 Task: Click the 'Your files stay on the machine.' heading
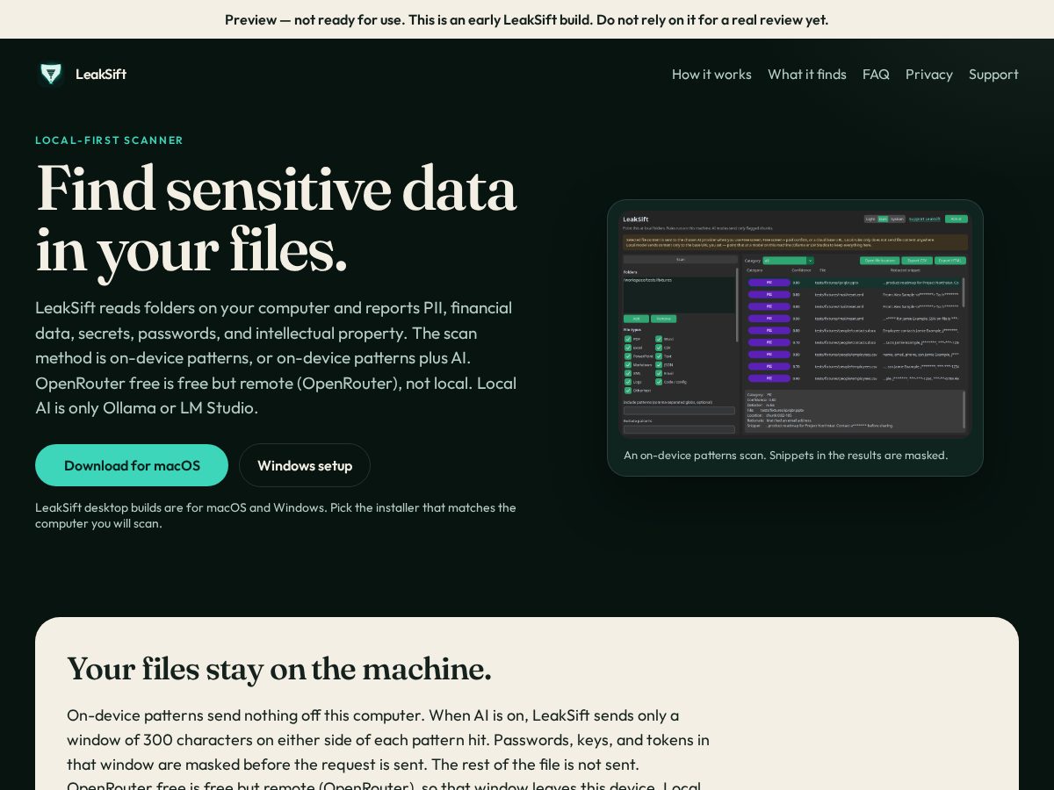(279, 669)
